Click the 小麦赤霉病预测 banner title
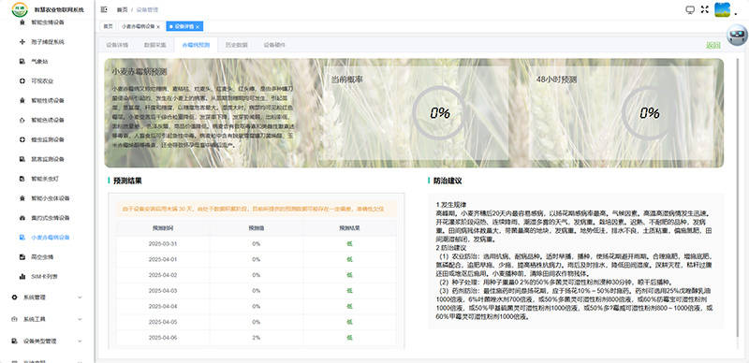Image resolution: width=749 pixels, height=363 pixels. 139,72
